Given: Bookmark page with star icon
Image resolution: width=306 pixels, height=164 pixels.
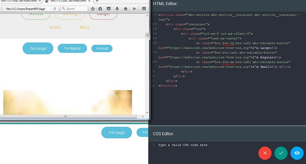Looking at the screenshot, I should (93, 9).
